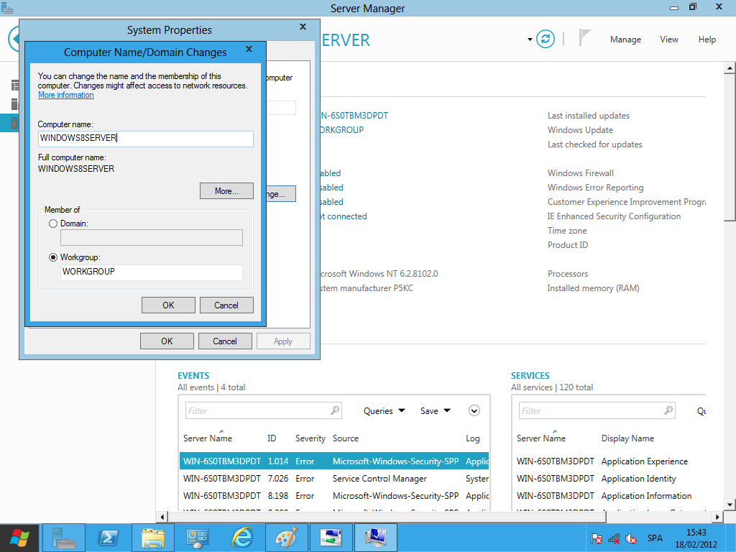Expand the Events section collapse chevron

pyautogui.click(x=474, y=410)
